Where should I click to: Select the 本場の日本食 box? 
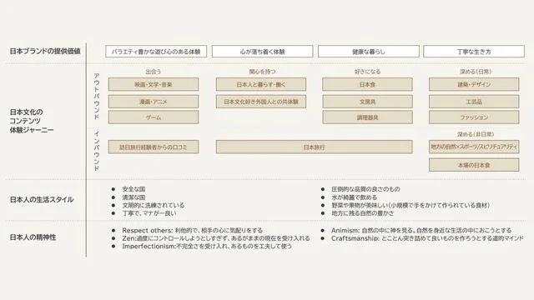[x=474, y=165]
